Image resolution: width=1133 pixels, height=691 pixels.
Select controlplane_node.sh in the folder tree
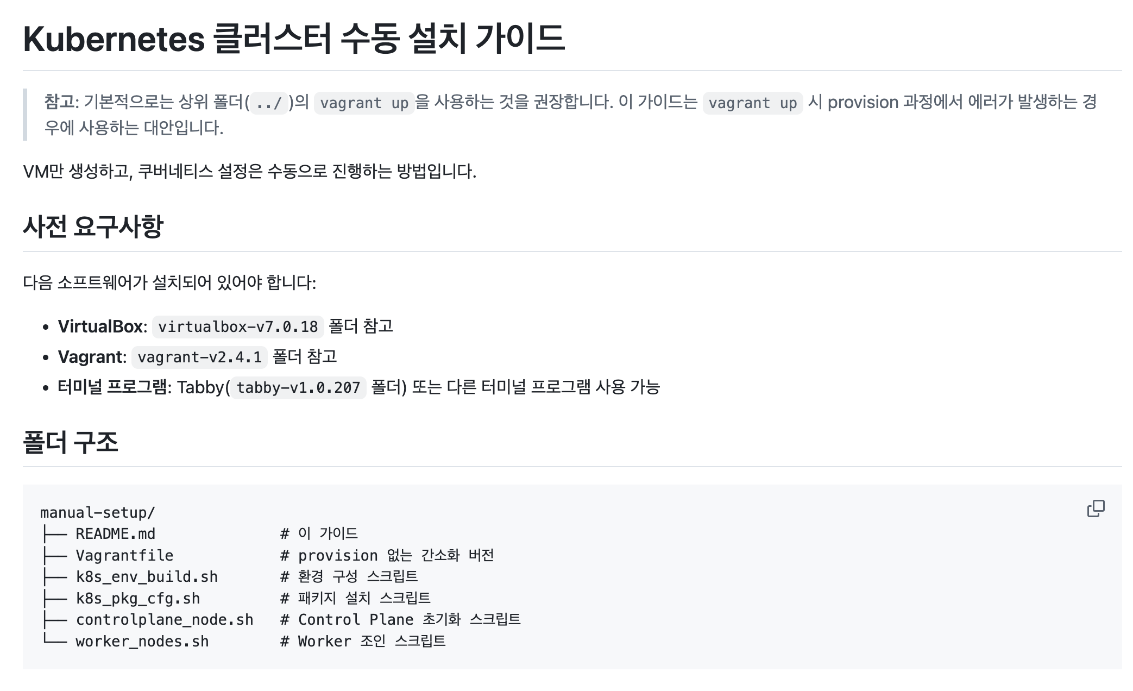(x=165, y=620)
